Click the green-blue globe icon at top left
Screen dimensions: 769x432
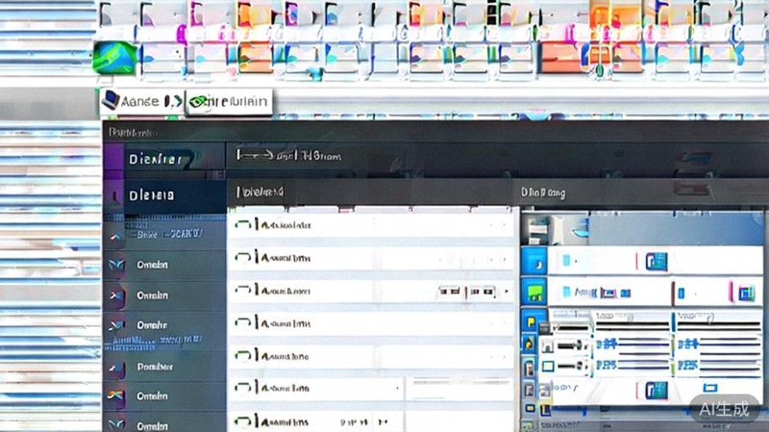[x=115, y=57]
